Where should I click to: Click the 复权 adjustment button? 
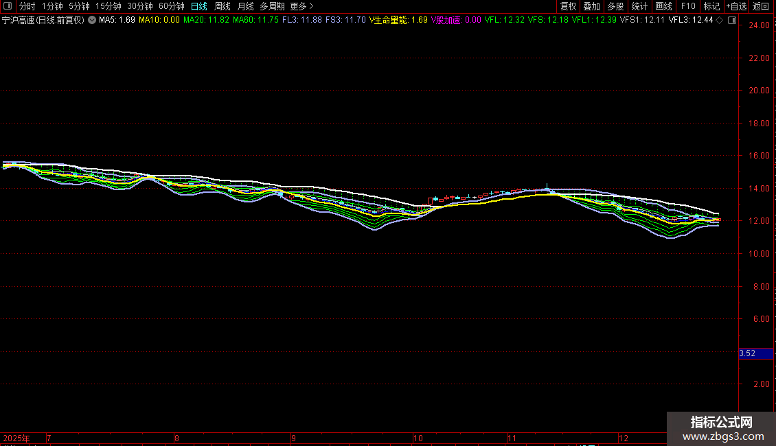coord(569,6)
